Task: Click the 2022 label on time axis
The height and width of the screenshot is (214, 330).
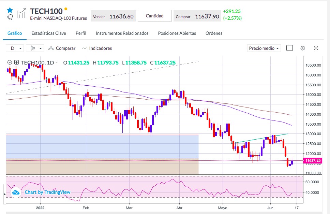Action: click(40, 208)
